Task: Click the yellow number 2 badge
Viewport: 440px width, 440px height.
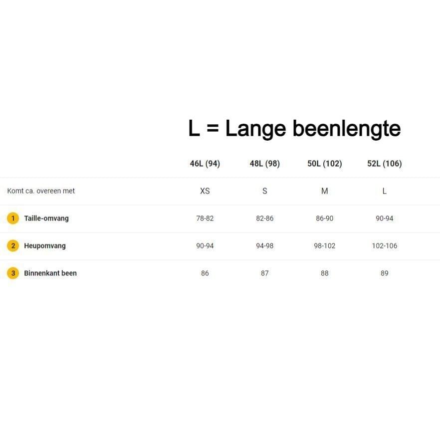Action: point(13,246)
